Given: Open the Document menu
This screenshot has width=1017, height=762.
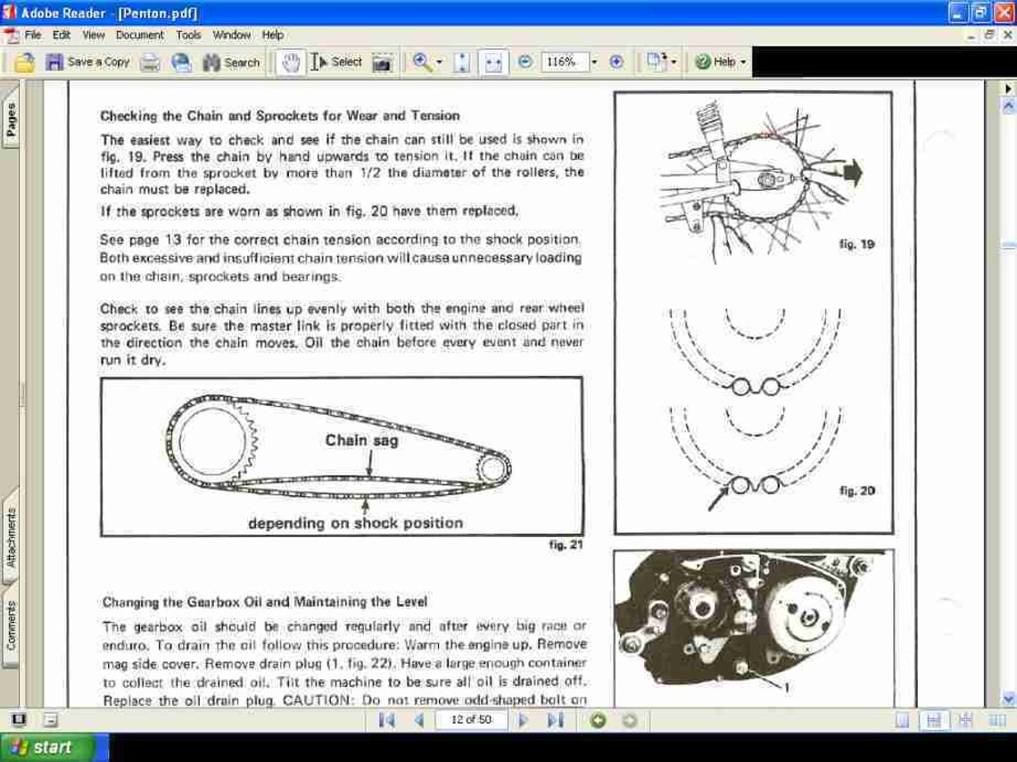Looking at the screenshot, I should click(140, 35).
